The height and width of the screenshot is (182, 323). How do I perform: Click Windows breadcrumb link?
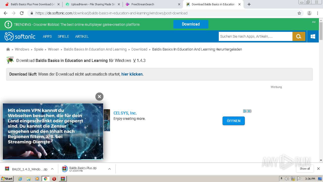22,49
